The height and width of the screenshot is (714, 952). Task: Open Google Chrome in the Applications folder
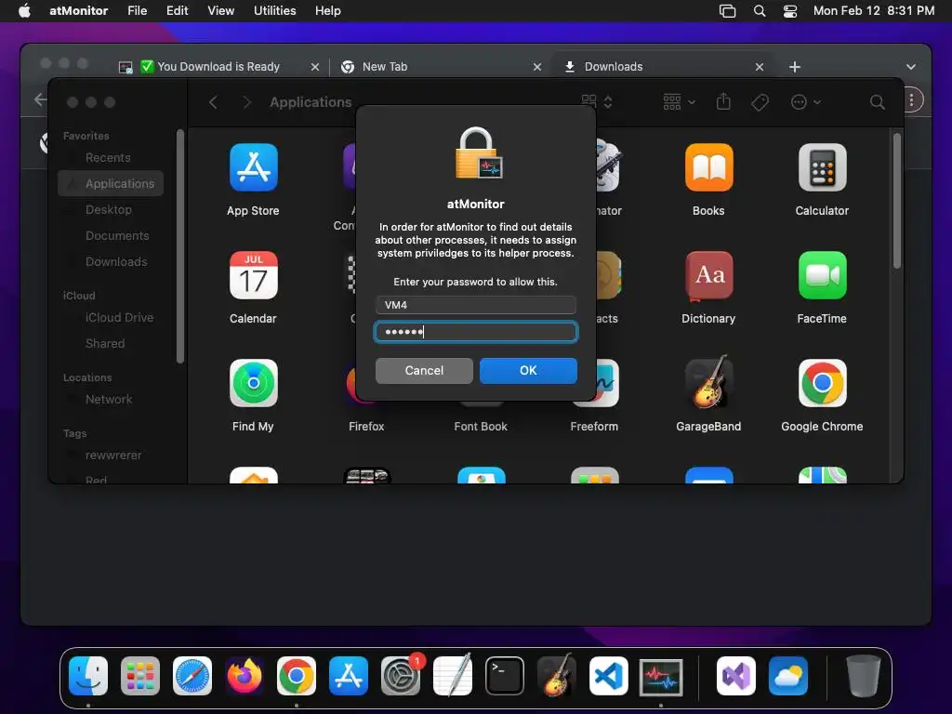tap(822, 383)
